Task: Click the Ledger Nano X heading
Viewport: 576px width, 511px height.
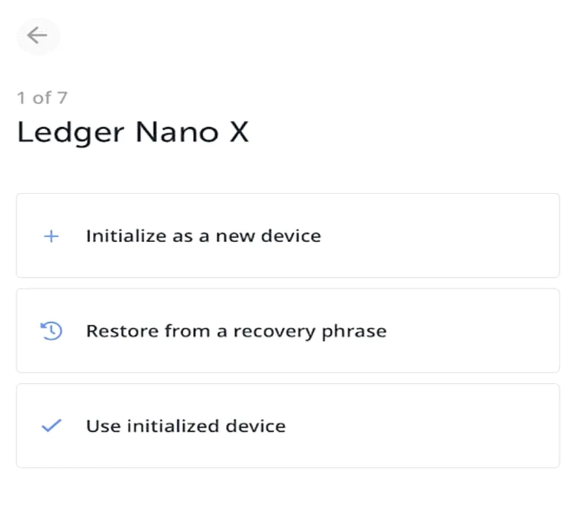Action: [133, 133]
